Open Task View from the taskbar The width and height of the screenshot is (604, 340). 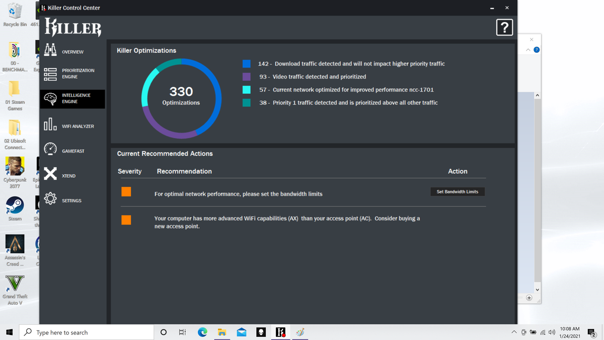click(x=182, y=332)
